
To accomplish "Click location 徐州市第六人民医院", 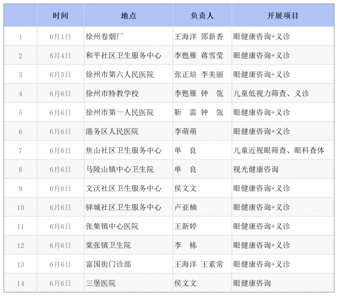I will click(x=120, y=75).
